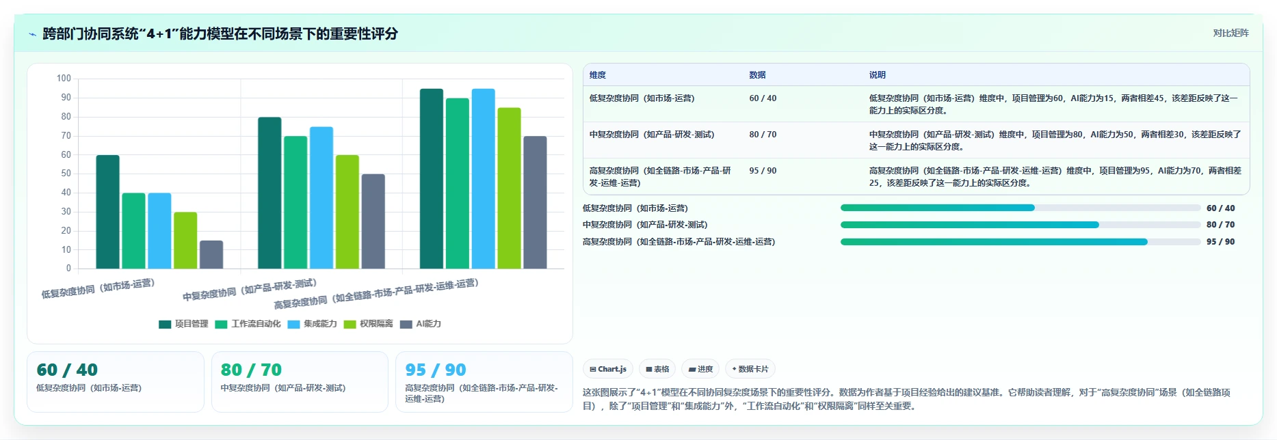Click the 高复杂度协同 x-axis label under the chart
This screenshot has height=440, width=1277.
click(x=376, y=294)
